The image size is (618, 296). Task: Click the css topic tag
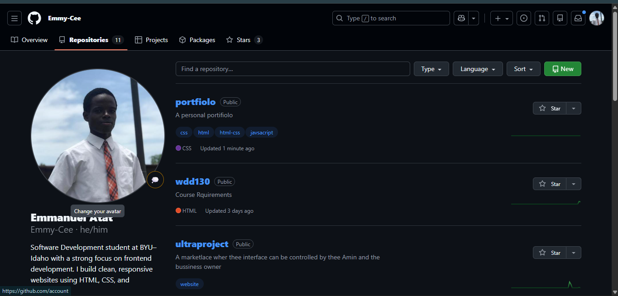[x=184, y=133]
